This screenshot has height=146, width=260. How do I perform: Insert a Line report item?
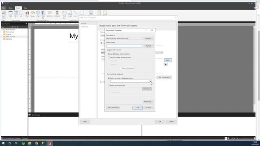75,14
